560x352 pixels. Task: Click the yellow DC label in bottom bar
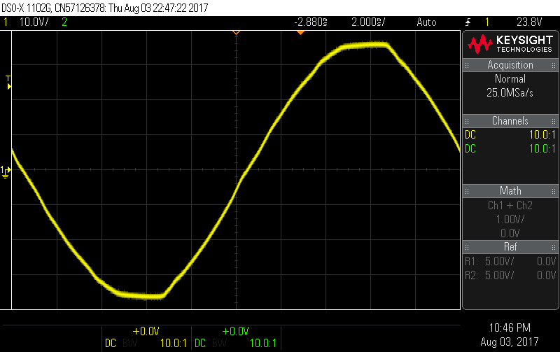click(x=111, y=344)
